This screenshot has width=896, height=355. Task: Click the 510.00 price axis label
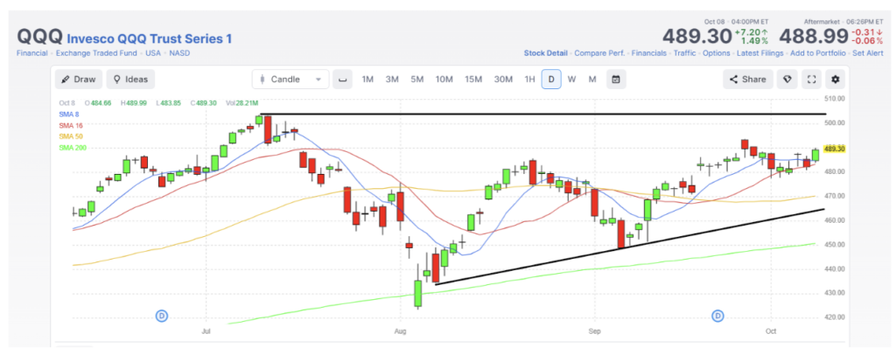click(835, 100)
